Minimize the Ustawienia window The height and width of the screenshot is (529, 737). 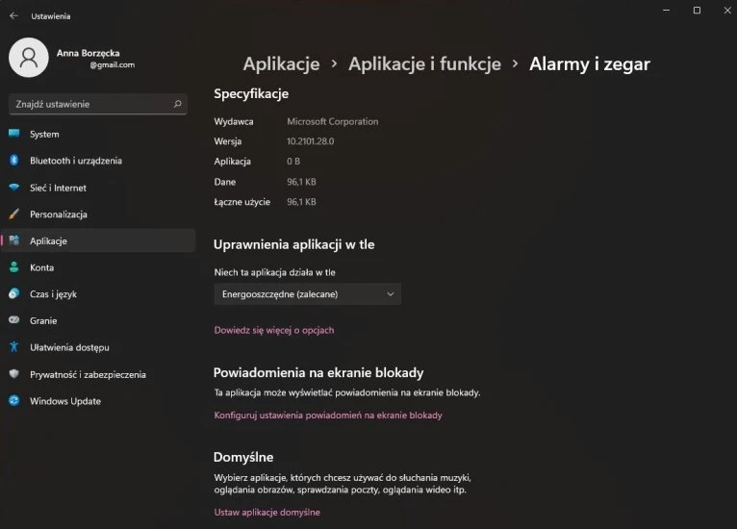click(x=666, y=10)
